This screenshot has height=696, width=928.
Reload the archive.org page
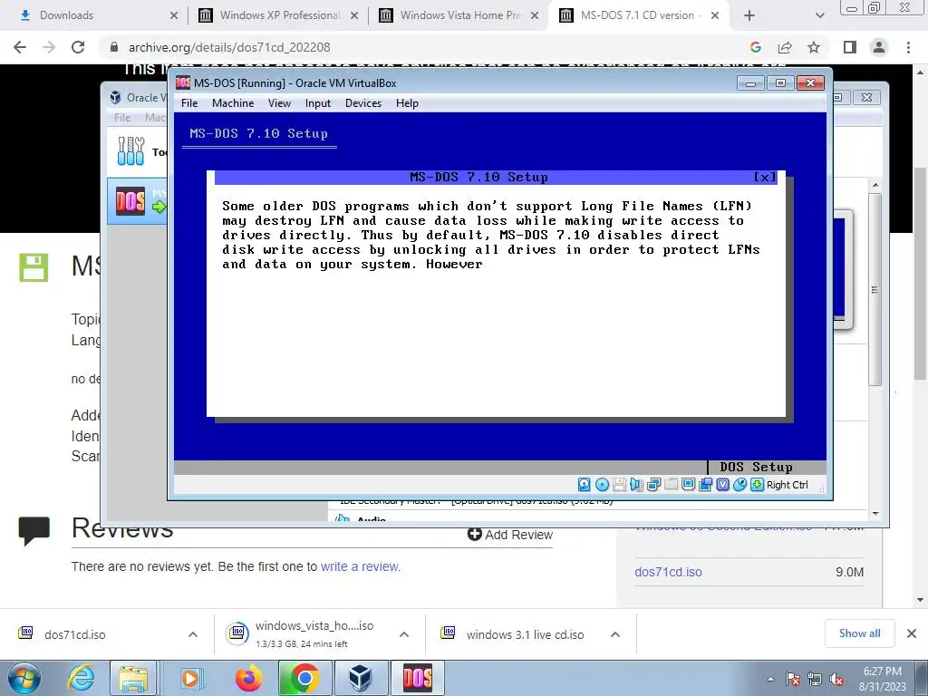point(78,47)
